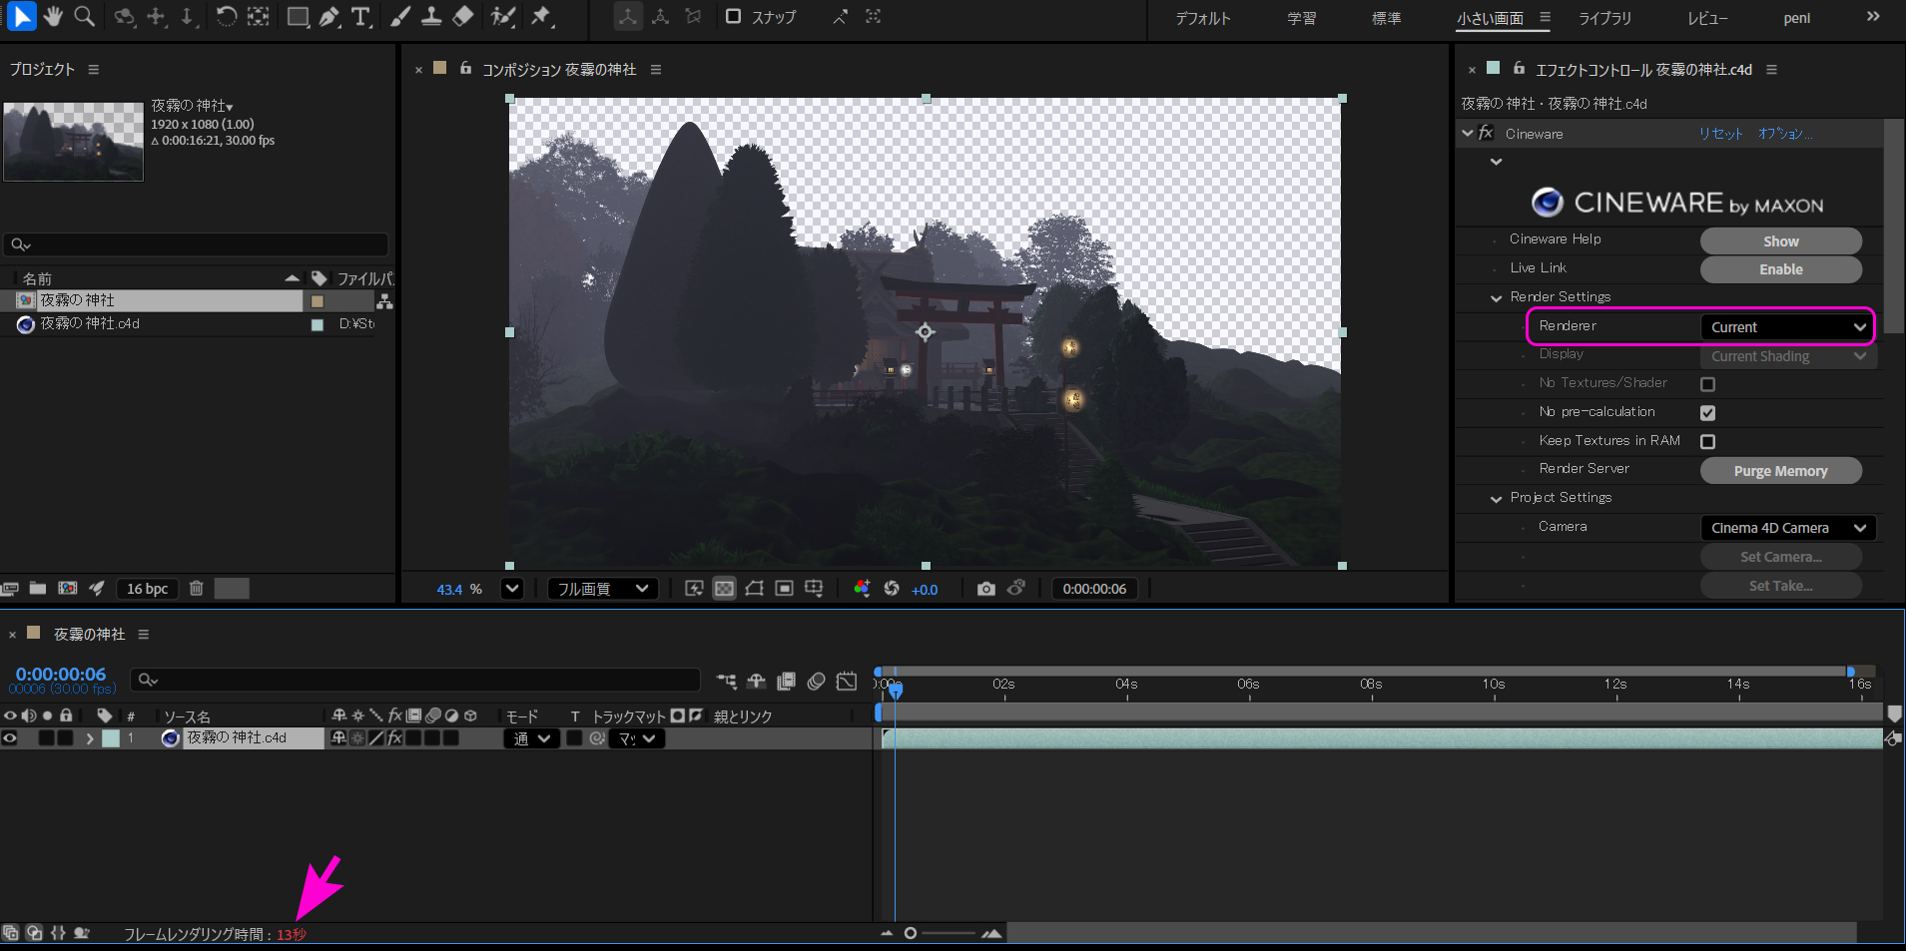
Task: Click the delete trash icon in Project panel
Action: point(197,589)
